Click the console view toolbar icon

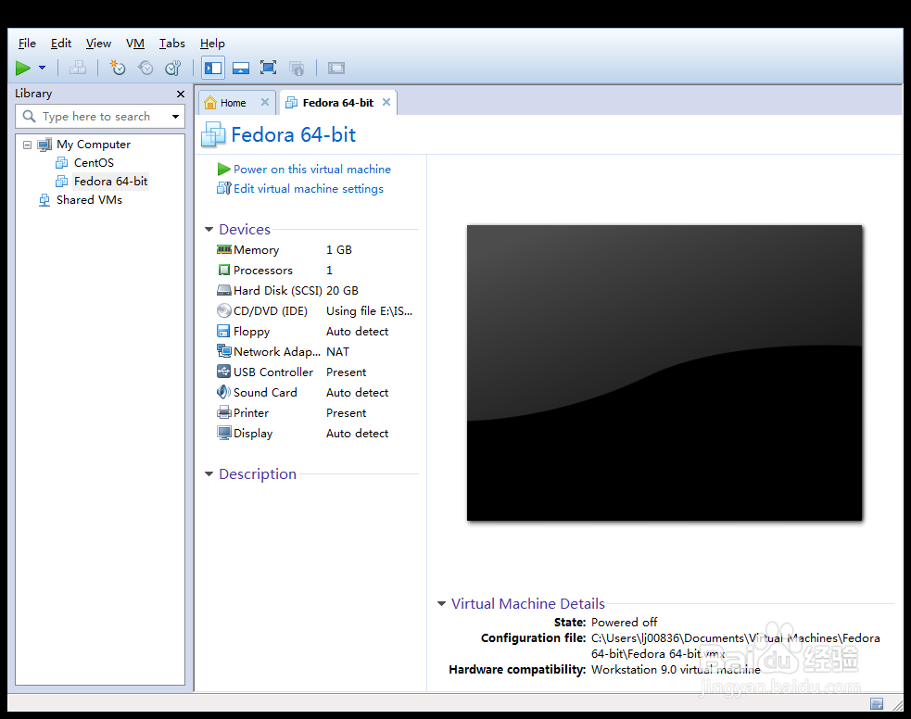[x=336, y=68]
